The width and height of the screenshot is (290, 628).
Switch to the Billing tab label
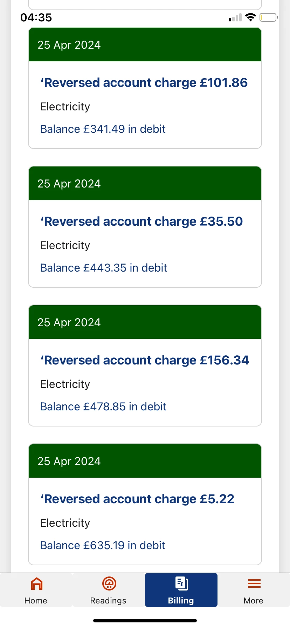[x=181, y=601]
